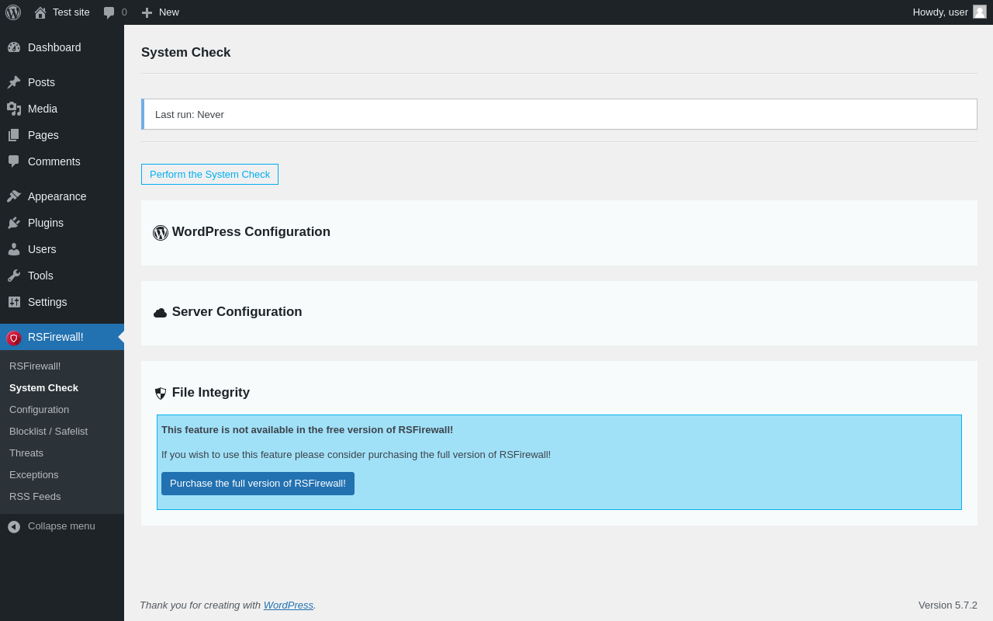Open the Threats submenu item
Image resolution: width=993 pixels, height=621 pixels.
[26, 453]
